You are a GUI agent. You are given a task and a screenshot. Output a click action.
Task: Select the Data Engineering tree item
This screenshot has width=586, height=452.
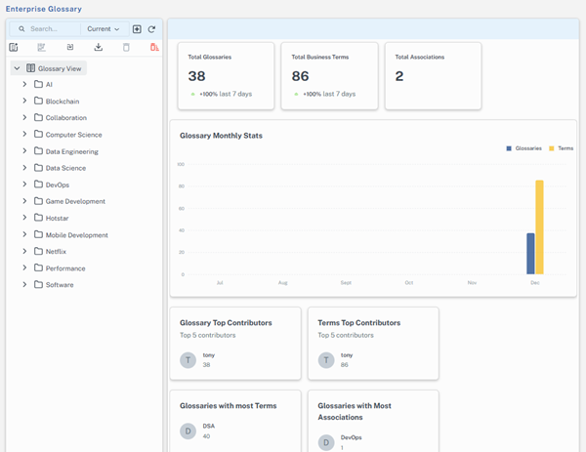coord(71,151)
